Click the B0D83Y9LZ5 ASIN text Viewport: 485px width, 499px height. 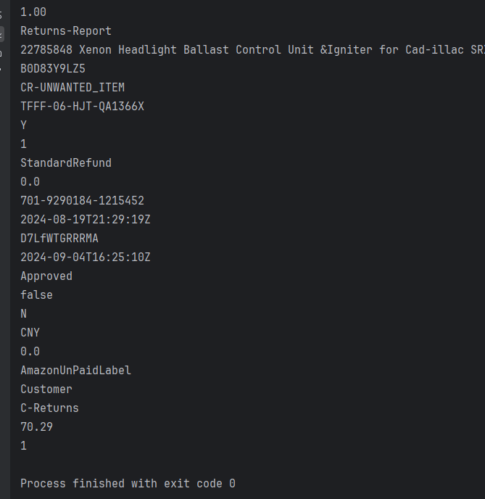click(x=53, y=69)
